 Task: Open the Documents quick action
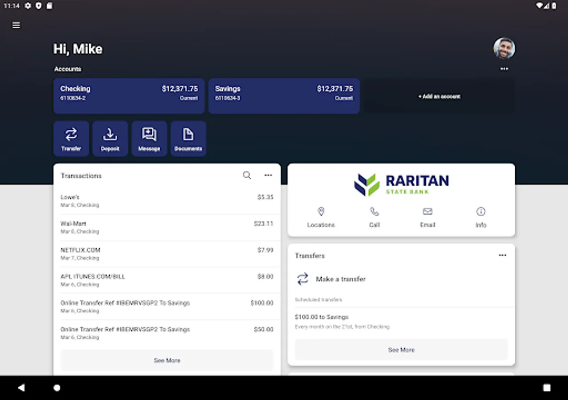click(188, 139)
